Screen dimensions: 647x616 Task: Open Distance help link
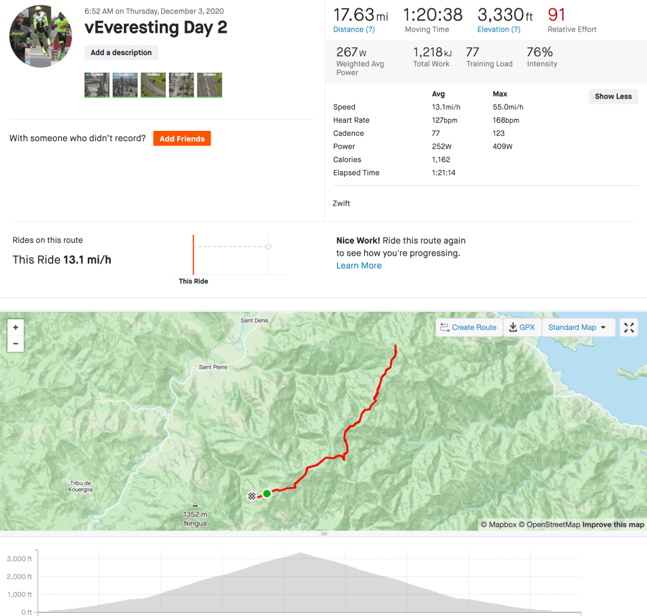[x=354, y=29]
